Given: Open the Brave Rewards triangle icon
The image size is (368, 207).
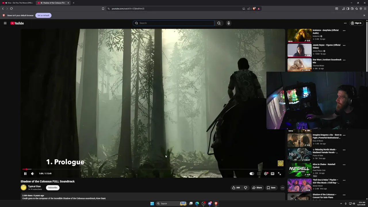Looking at the screenshot, I should (x=258, y=9).
